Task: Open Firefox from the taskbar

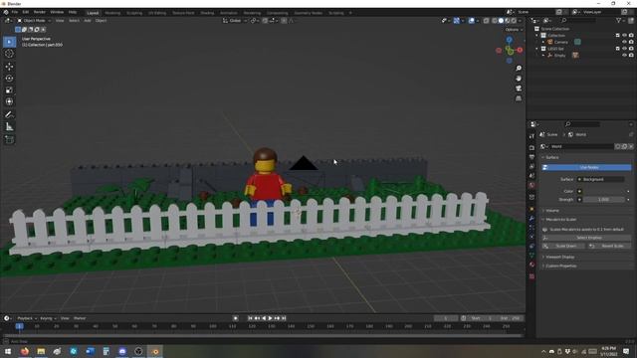Action: coord(24,351)
